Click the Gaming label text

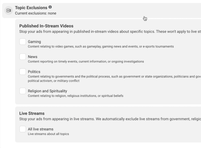coord(34,42)
